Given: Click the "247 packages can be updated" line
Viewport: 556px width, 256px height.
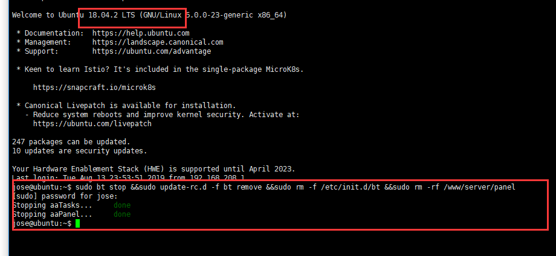Looking at the screenshot, I should (x=71, y=142).
